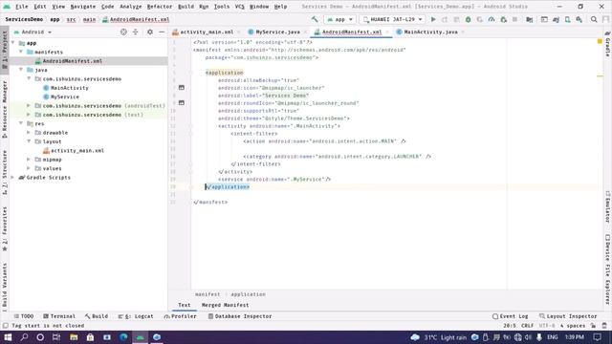Click the Windows Start button
This screenshot has height=344, width=612.
(x=8, y=337)
